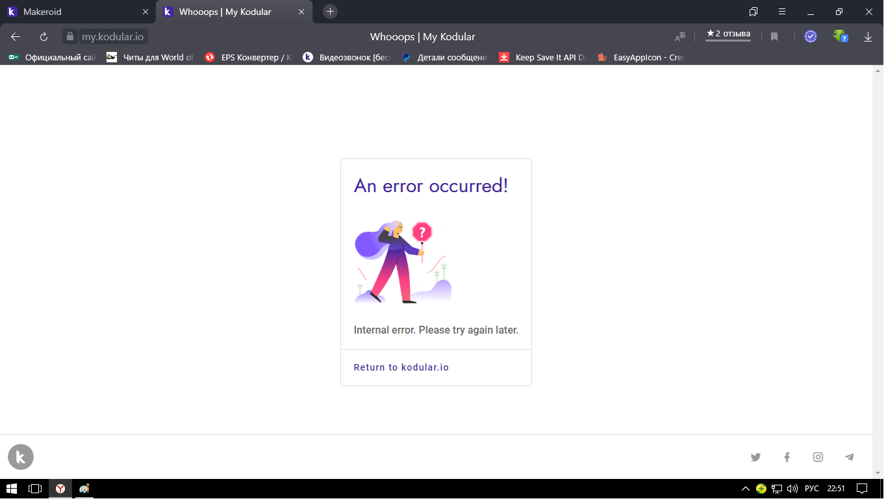Open the EPS Конвертер bookmark
This screenshot has width=886, height=501.
pyautogui.click(x=249, y=57)
